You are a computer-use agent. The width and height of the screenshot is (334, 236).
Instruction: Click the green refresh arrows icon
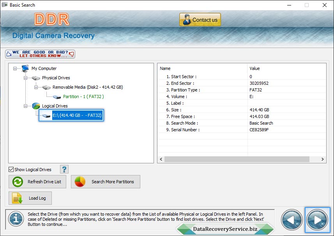[x=18, y=182]
